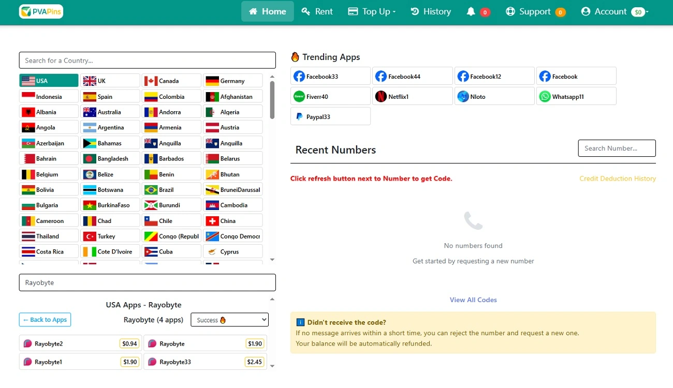
Task: Click the Back to Apps button
Action: click(45, 320)
